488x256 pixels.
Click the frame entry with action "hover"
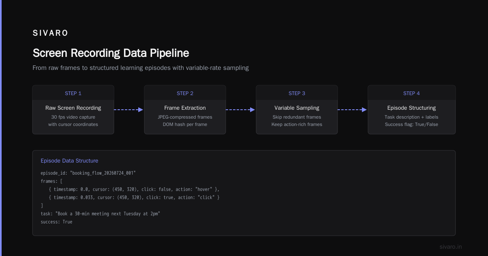click(134, 189)
